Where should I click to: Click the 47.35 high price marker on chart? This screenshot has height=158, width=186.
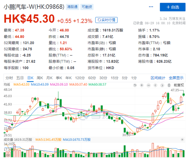[175, 90]
